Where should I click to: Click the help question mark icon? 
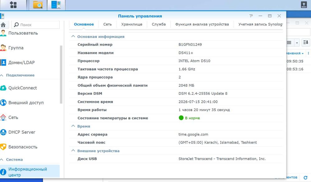(251, 16)
